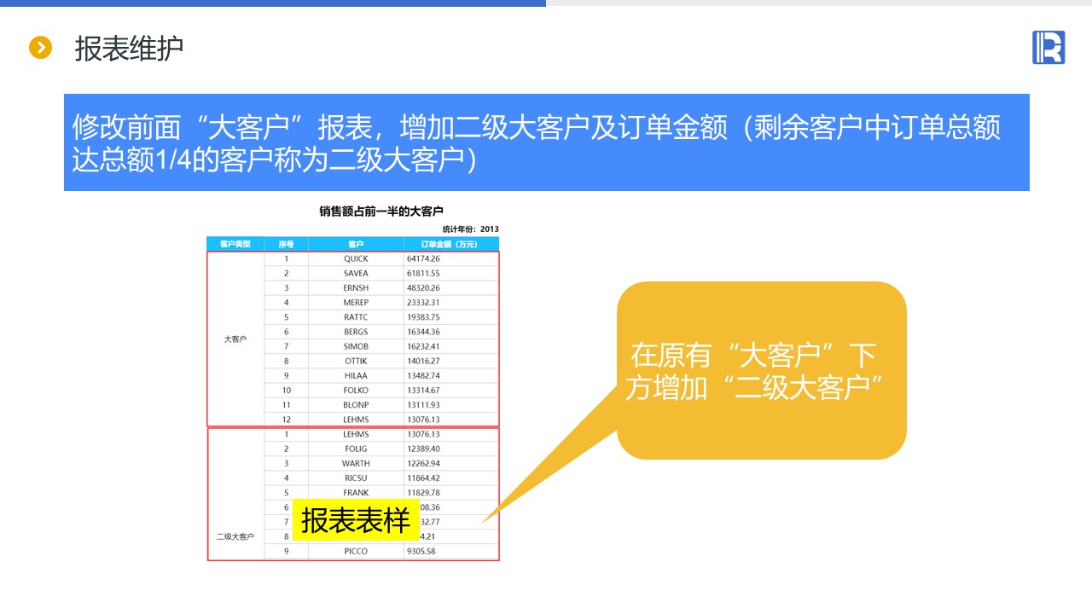Select the WARTH customer cell
This screenshot has height=614, width=1092.
[x=356, y=463]
